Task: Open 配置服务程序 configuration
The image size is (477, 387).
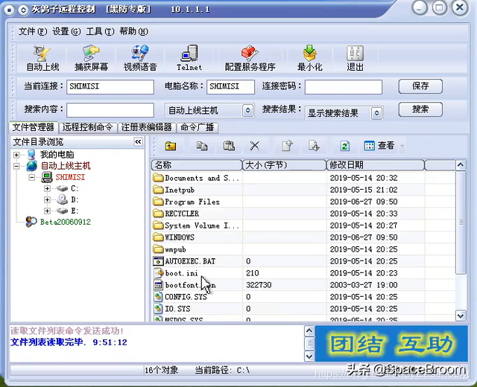Action: pos(250,59)
